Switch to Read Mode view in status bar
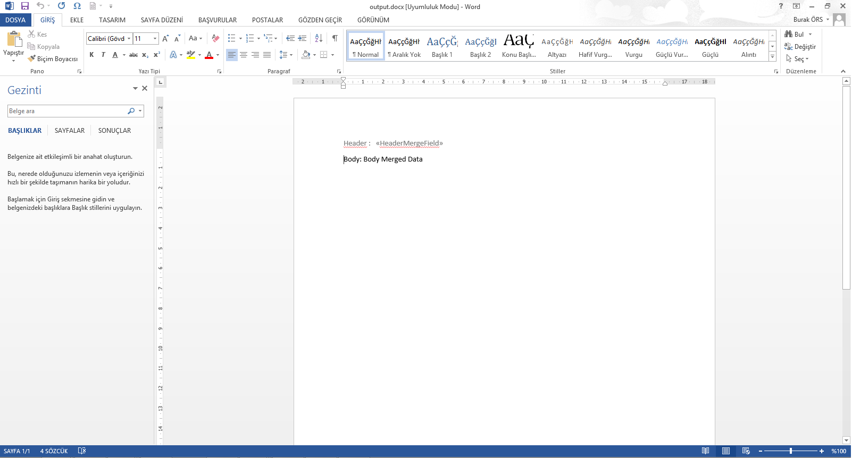 [x=706, y=451]
